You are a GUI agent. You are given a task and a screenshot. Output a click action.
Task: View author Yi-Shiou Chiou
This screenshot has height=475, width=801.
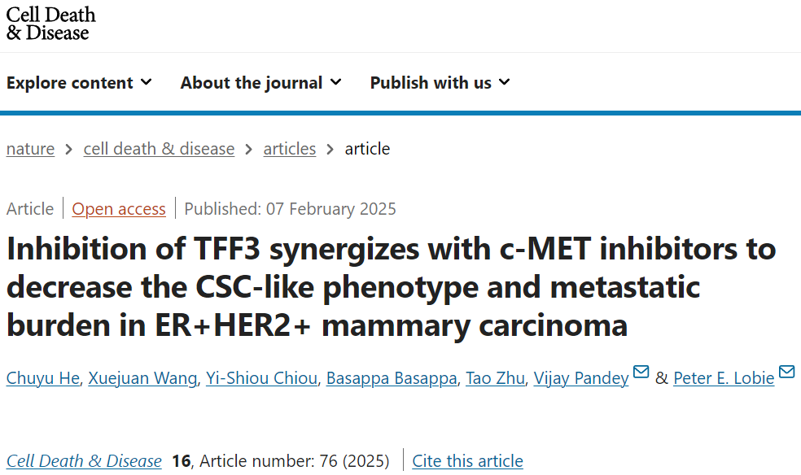click(x=261, y=378)
